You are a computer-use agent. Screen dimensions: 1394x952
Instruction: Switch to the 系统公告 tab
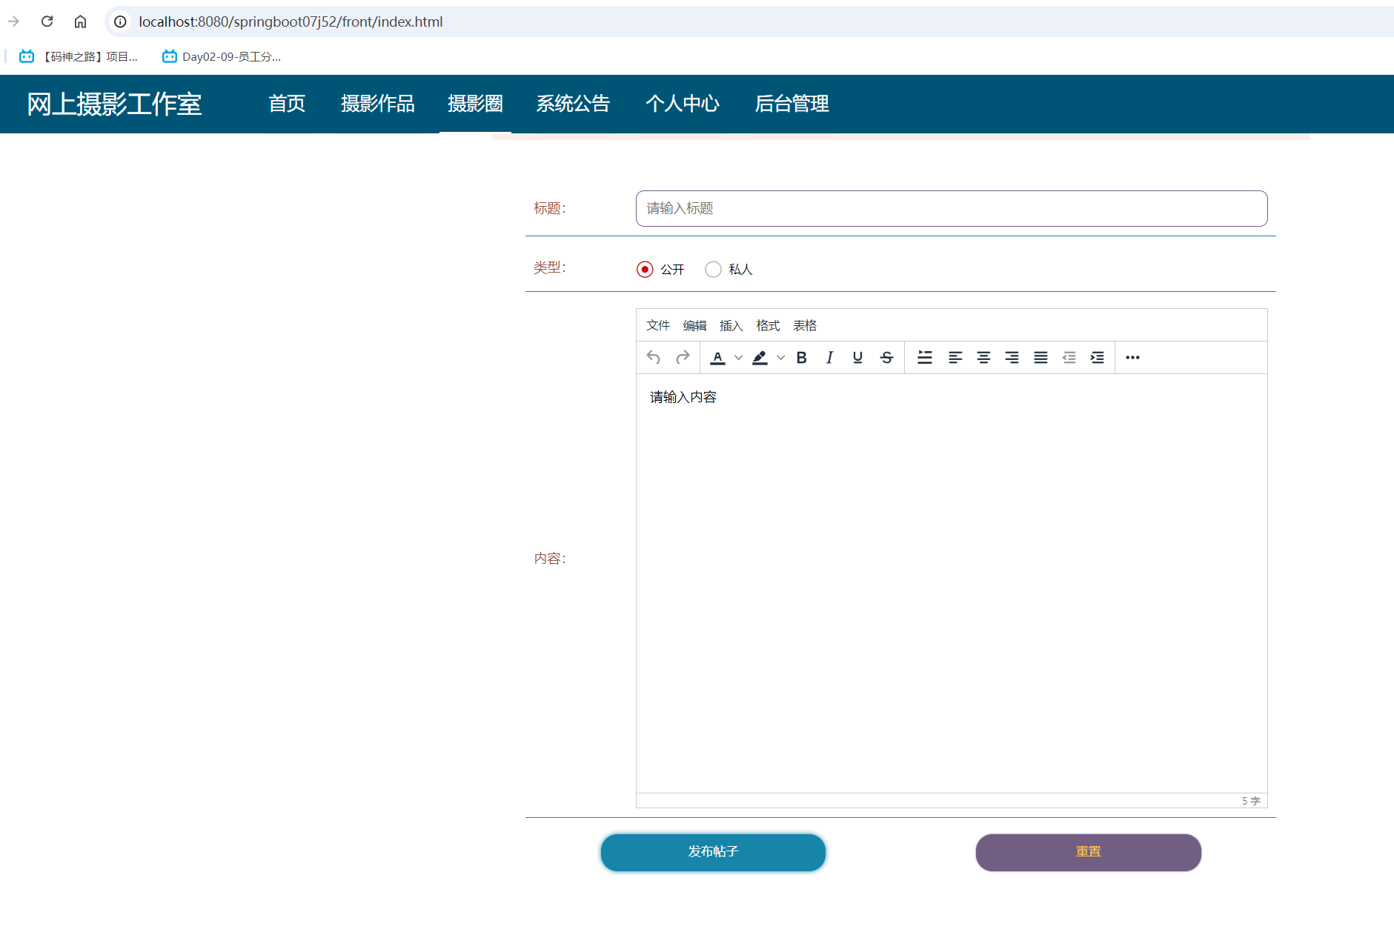[573, 104]
